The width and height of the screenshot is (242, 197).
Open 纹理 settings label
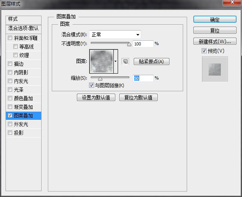24,55
